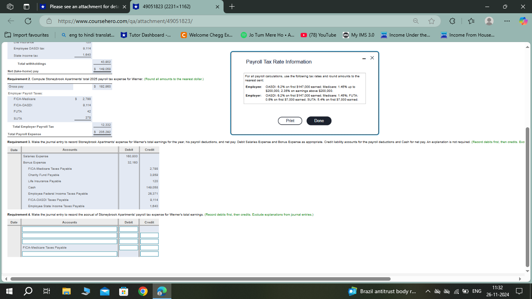Open the Windows Start menu
The width and height of the screenshot is (532, 299).
[10, 291]
